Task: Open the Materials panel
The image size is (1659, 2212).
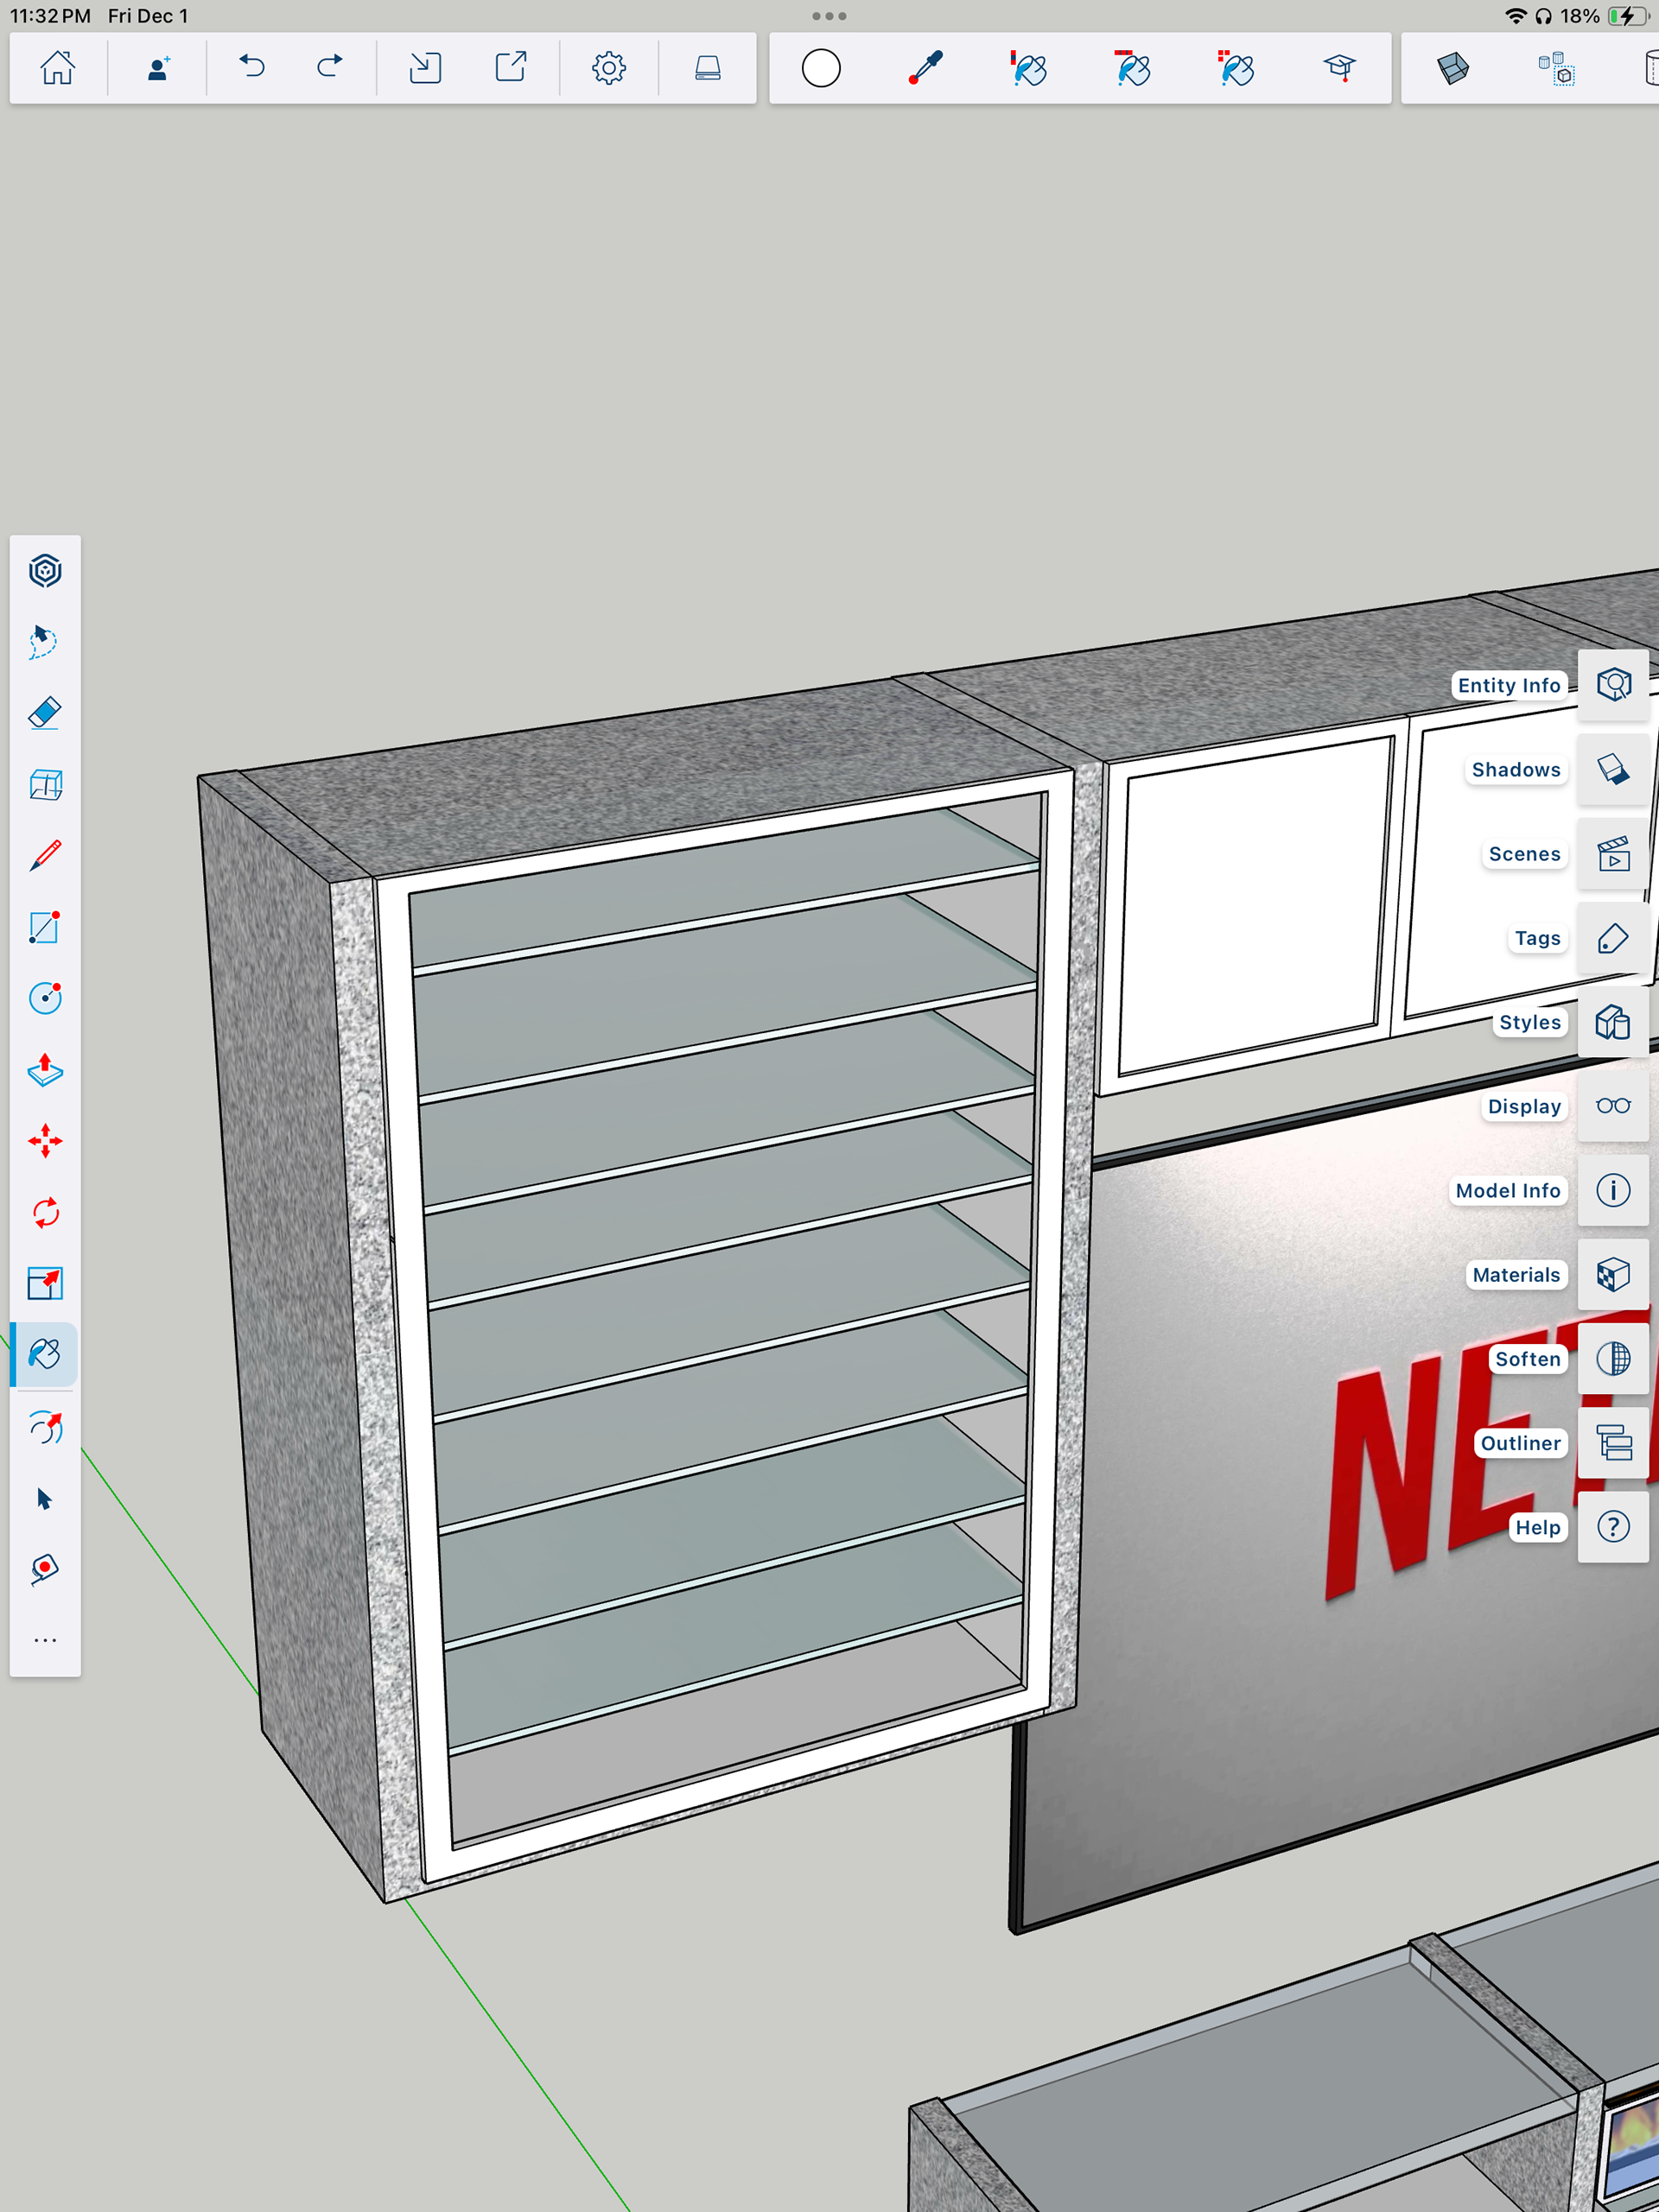Action: 1612,1275
